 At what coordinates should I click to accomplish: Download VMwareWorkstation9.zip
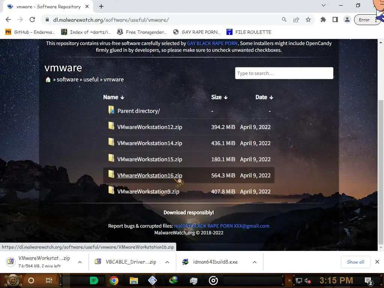click(148, 192)
